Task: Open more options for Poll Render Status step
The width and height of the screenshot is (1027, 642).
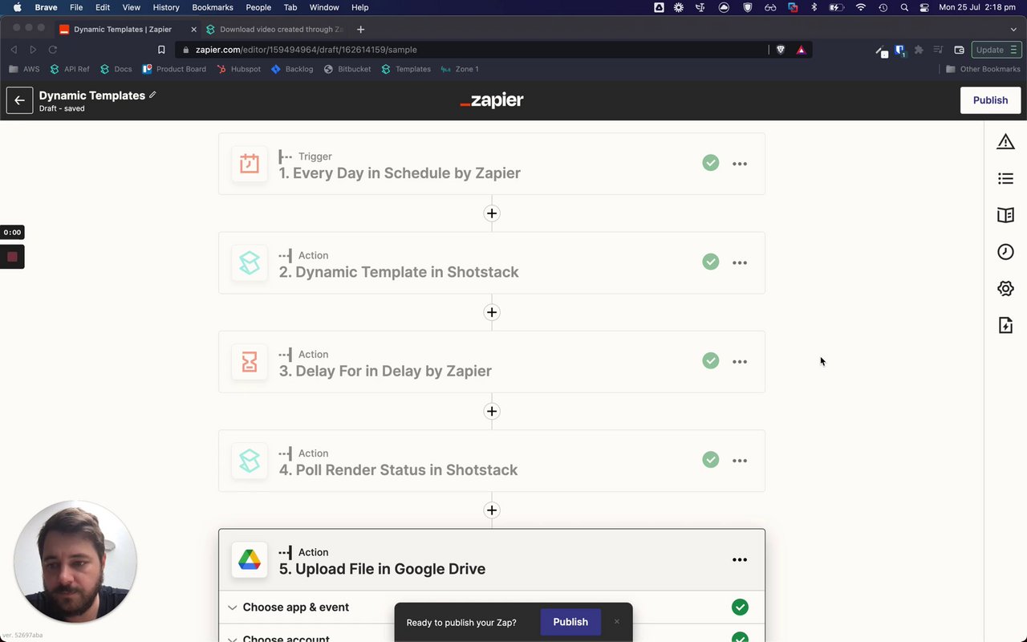Action: coord(740,461)
